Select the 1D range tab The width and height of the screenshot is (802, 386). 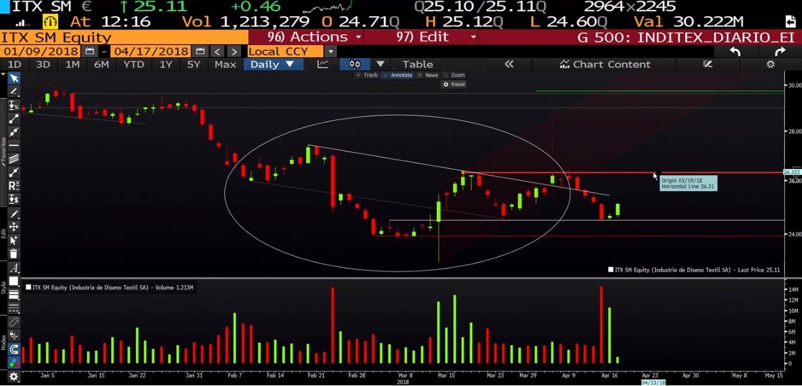pyautogui.click(x=14, y=64)
